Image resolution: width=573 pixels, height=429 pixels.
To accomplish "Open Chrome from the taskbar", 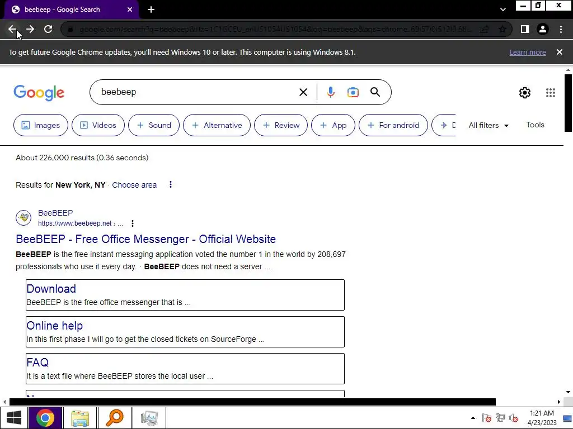I will (45, 418).
